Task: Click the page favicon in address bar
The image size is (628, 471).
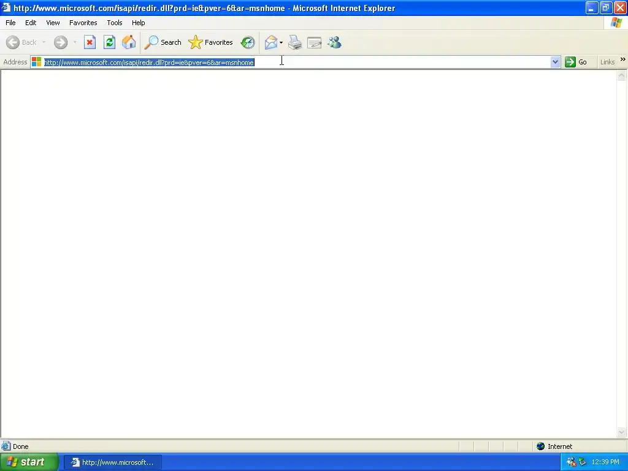Action: click(x=36, y=62)
